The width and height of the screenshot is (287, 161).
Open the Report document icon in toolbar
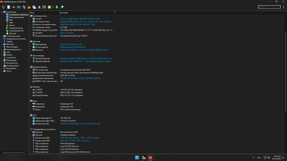9,7
